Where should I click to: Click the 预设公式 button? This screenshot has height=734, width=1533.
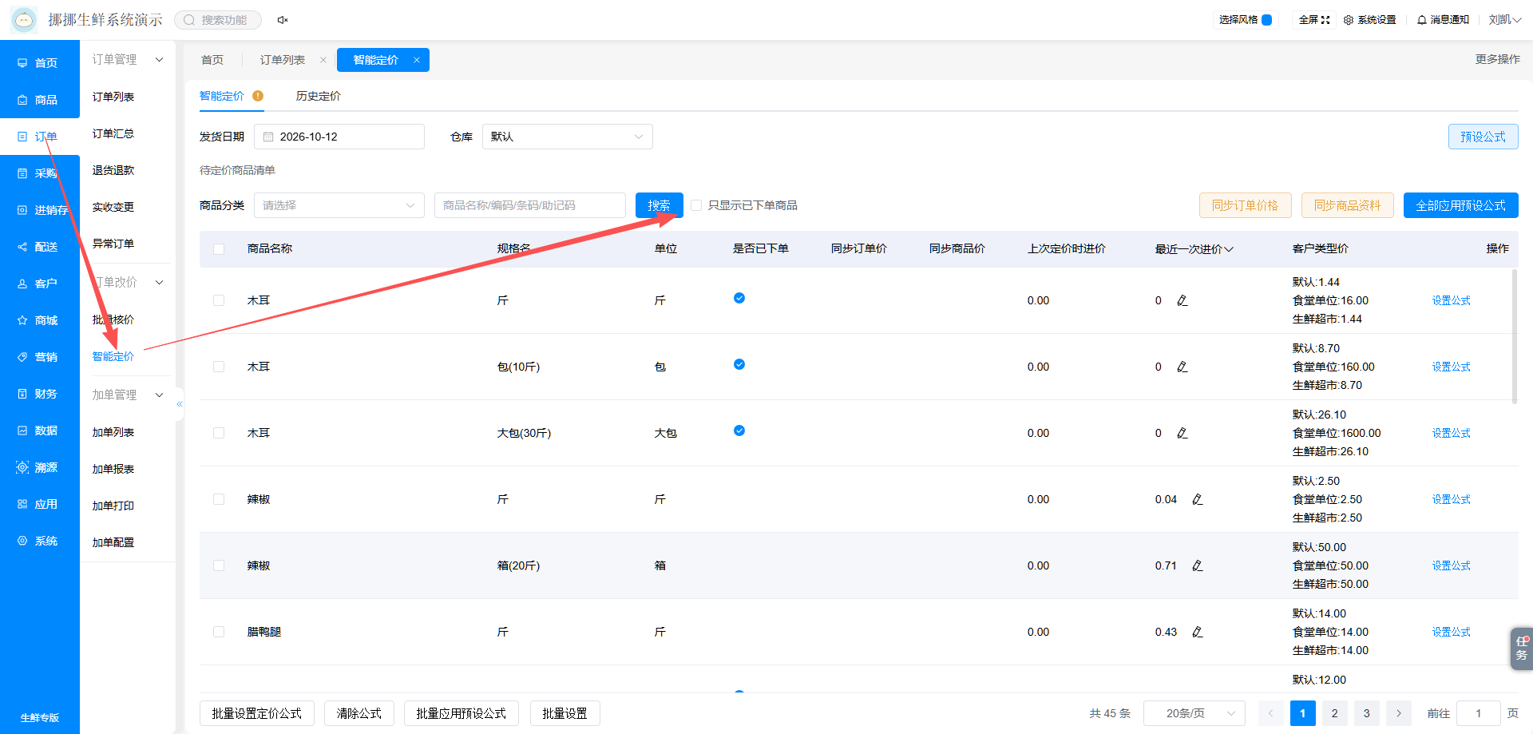[x=1483, y=137]
